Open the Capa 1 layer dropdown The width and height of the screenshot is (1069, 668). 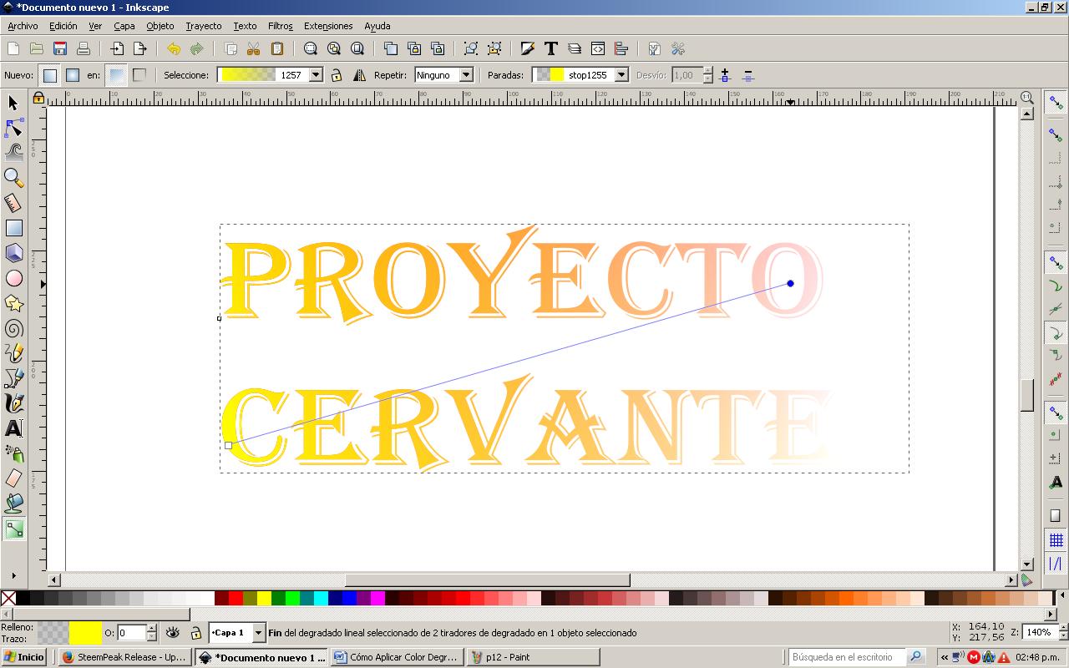tap(258, 633)
